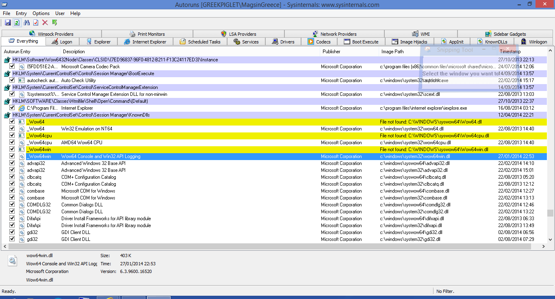The height and width of the screenshot is (299, 555).
Task: Open entry Properties via toolbar icon
Action: pos(36,23)
